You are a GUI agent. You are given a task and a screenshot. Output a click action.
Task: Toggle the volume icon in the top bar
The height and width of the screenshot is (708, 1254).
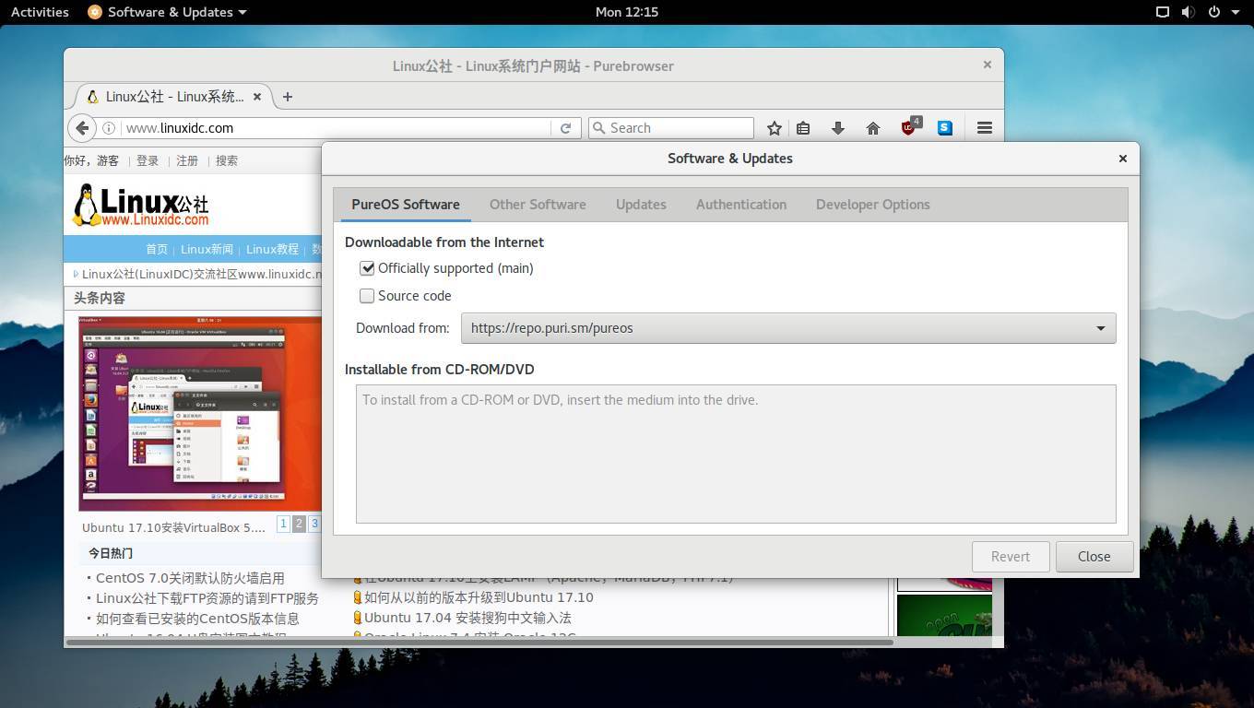coord(1187,12)
